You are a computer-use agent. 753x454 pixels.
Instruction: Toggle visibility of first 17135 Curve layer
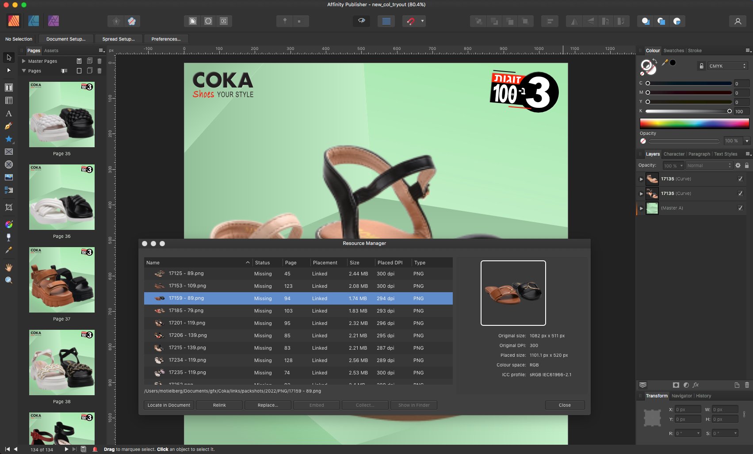tap(740, 179)
